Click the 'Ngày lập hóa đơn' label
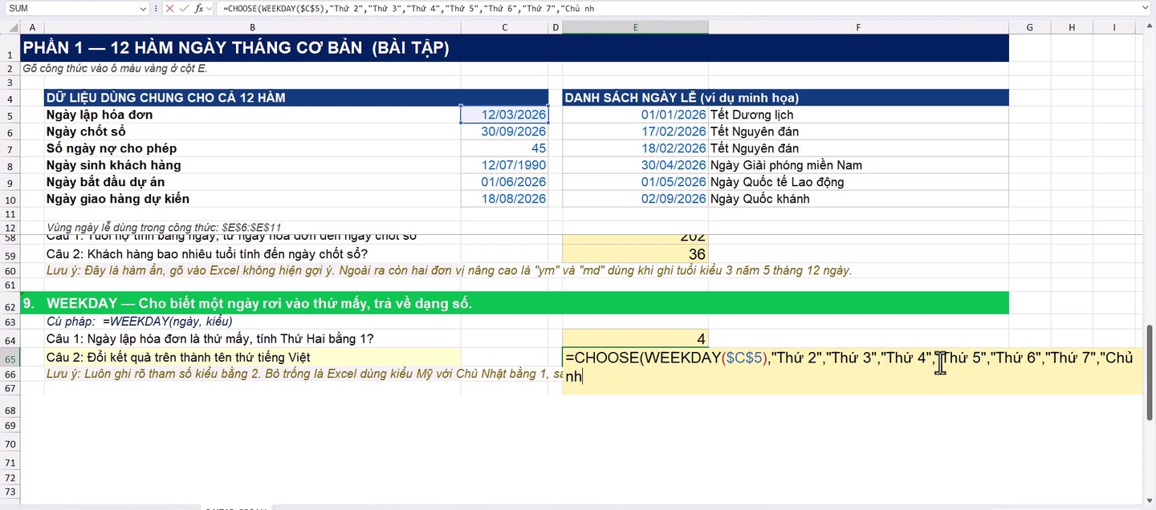1156x510 pixels. pos(100,115)
